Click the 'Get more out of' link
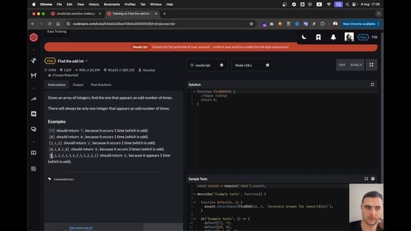The width and height of the screenshot is (411, 231). click(81, 228)
